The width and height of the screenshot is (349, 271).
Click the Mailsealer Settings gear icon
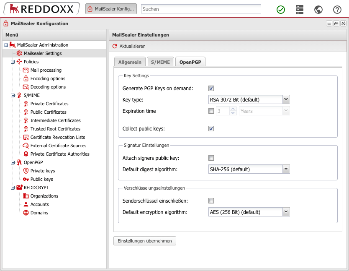coord(19,53)
